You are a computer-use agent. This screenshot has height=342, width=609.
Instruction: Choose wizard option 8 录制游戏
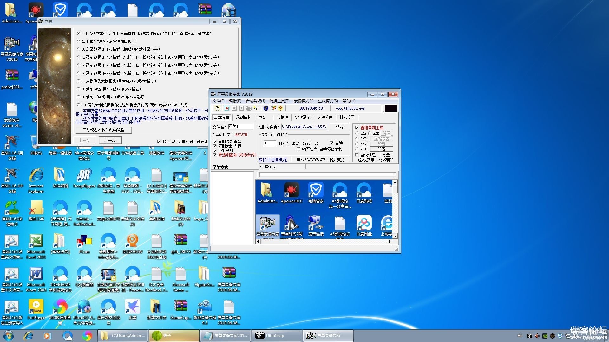point(78,89)
